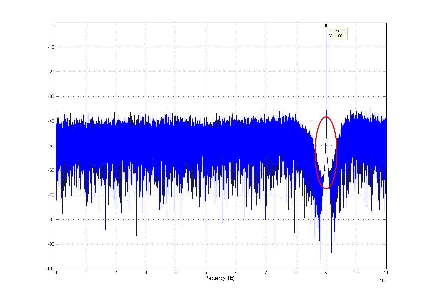Image resolution: width=427 pixels, height=302 pixels.
Task: Click the y-axis tick label "-50"
Action: click(51, 146)
